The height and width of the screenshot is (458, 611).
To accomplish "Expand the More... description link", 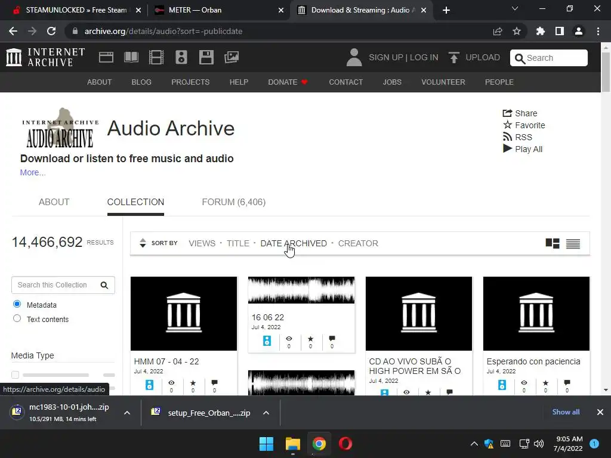I will [x=33, y=172].
